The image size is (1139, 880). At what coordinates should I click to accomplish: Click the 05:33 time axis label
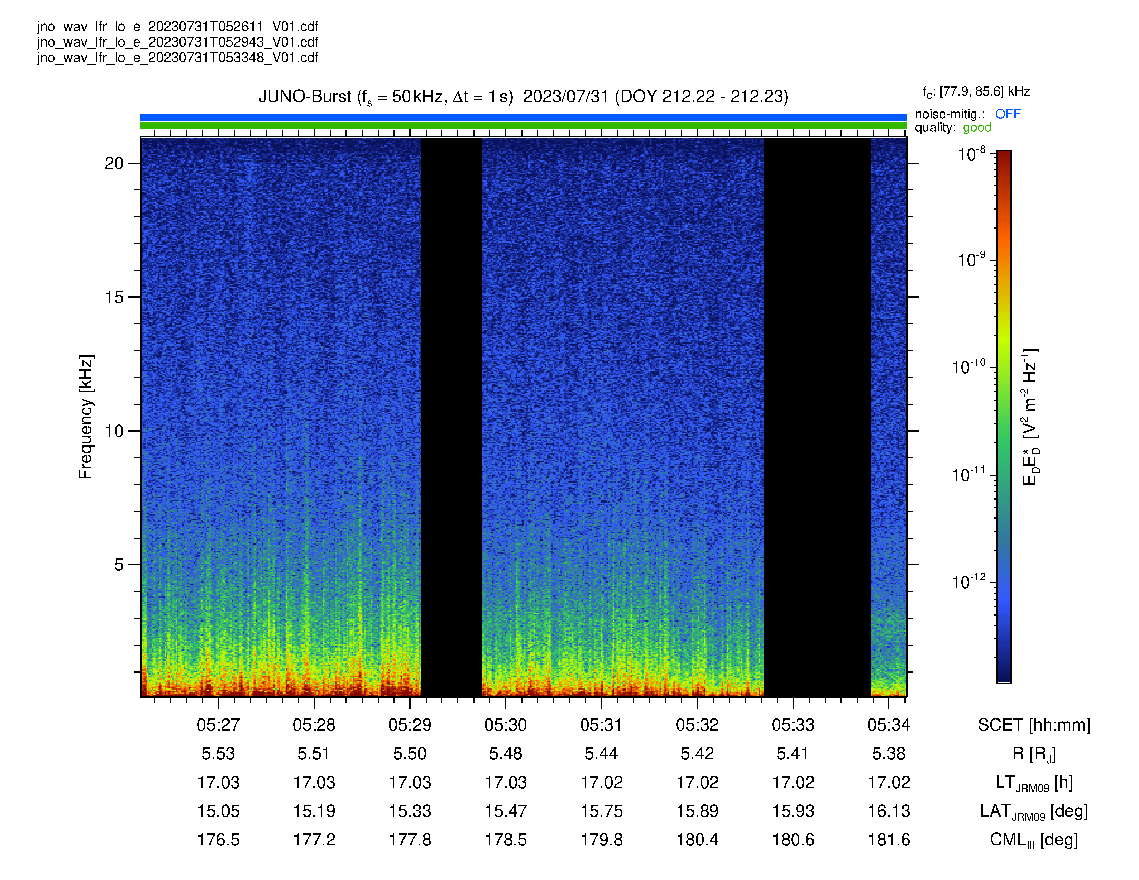pos(793,725)
